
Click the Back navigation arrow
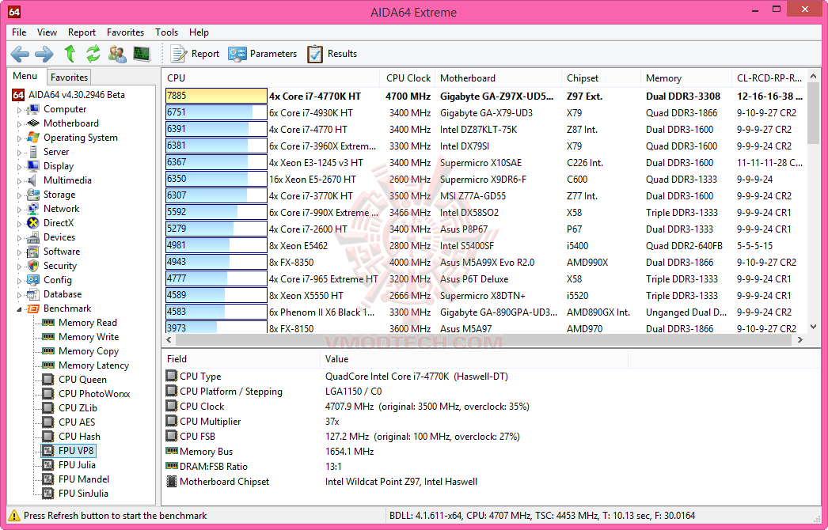pos(20,54)
